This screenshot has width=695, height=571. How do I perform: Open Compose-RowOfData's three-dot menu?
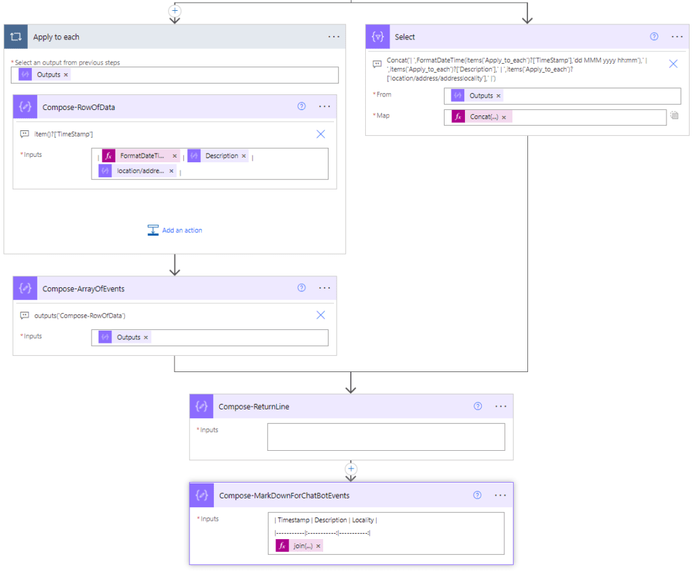pyautogui.click(x=324, y=107)
